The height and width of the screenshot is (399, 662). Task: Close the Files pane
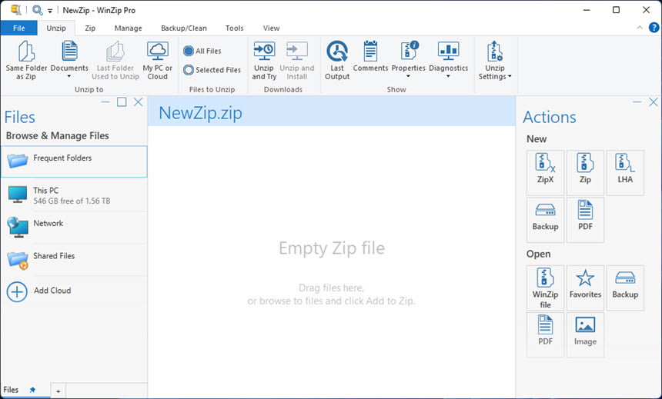coord(138,102)
